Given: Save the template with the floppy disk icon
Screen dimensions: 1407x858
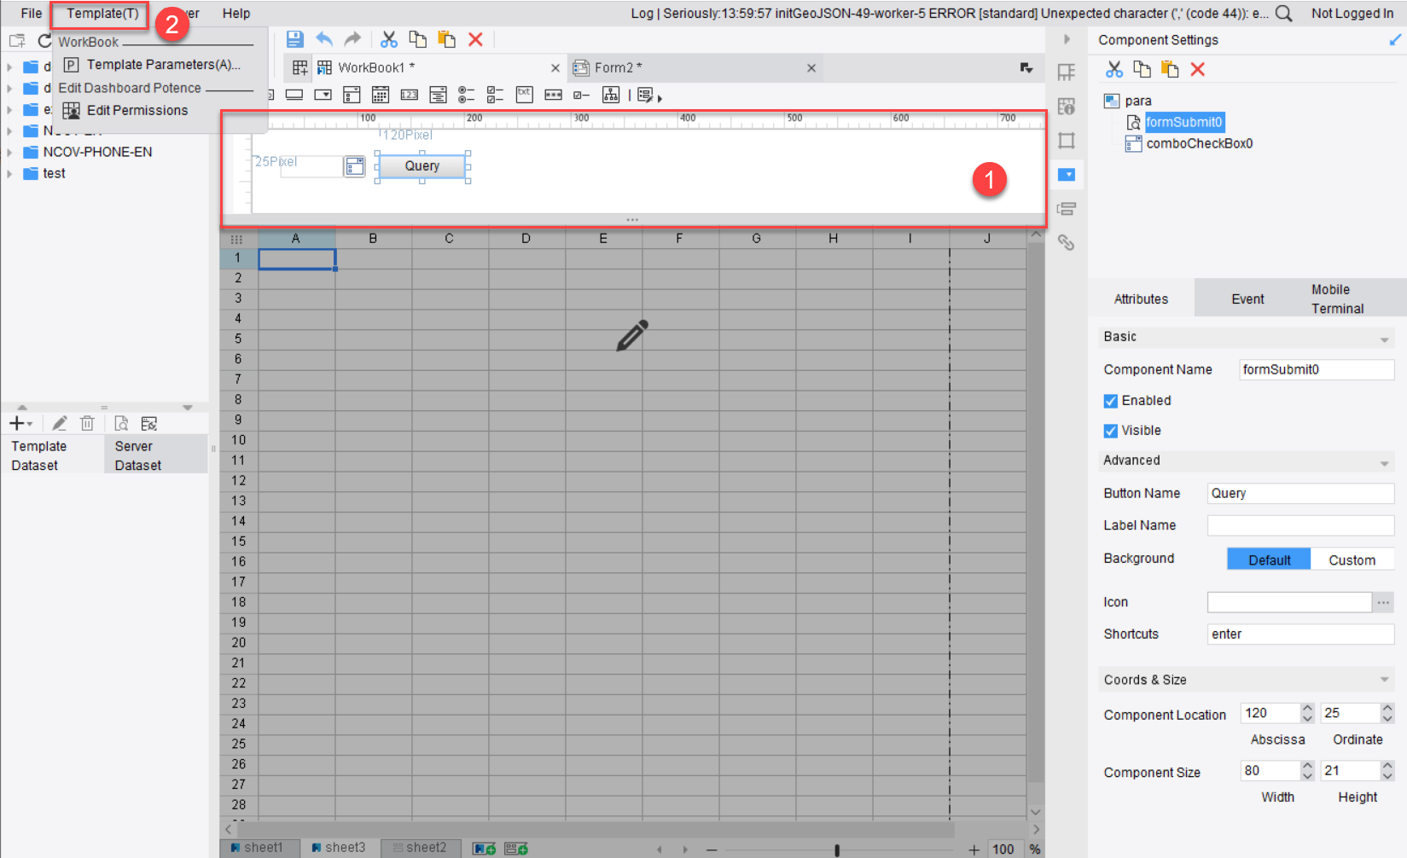Looking at the screenshot, I should (x=294, y=39).
